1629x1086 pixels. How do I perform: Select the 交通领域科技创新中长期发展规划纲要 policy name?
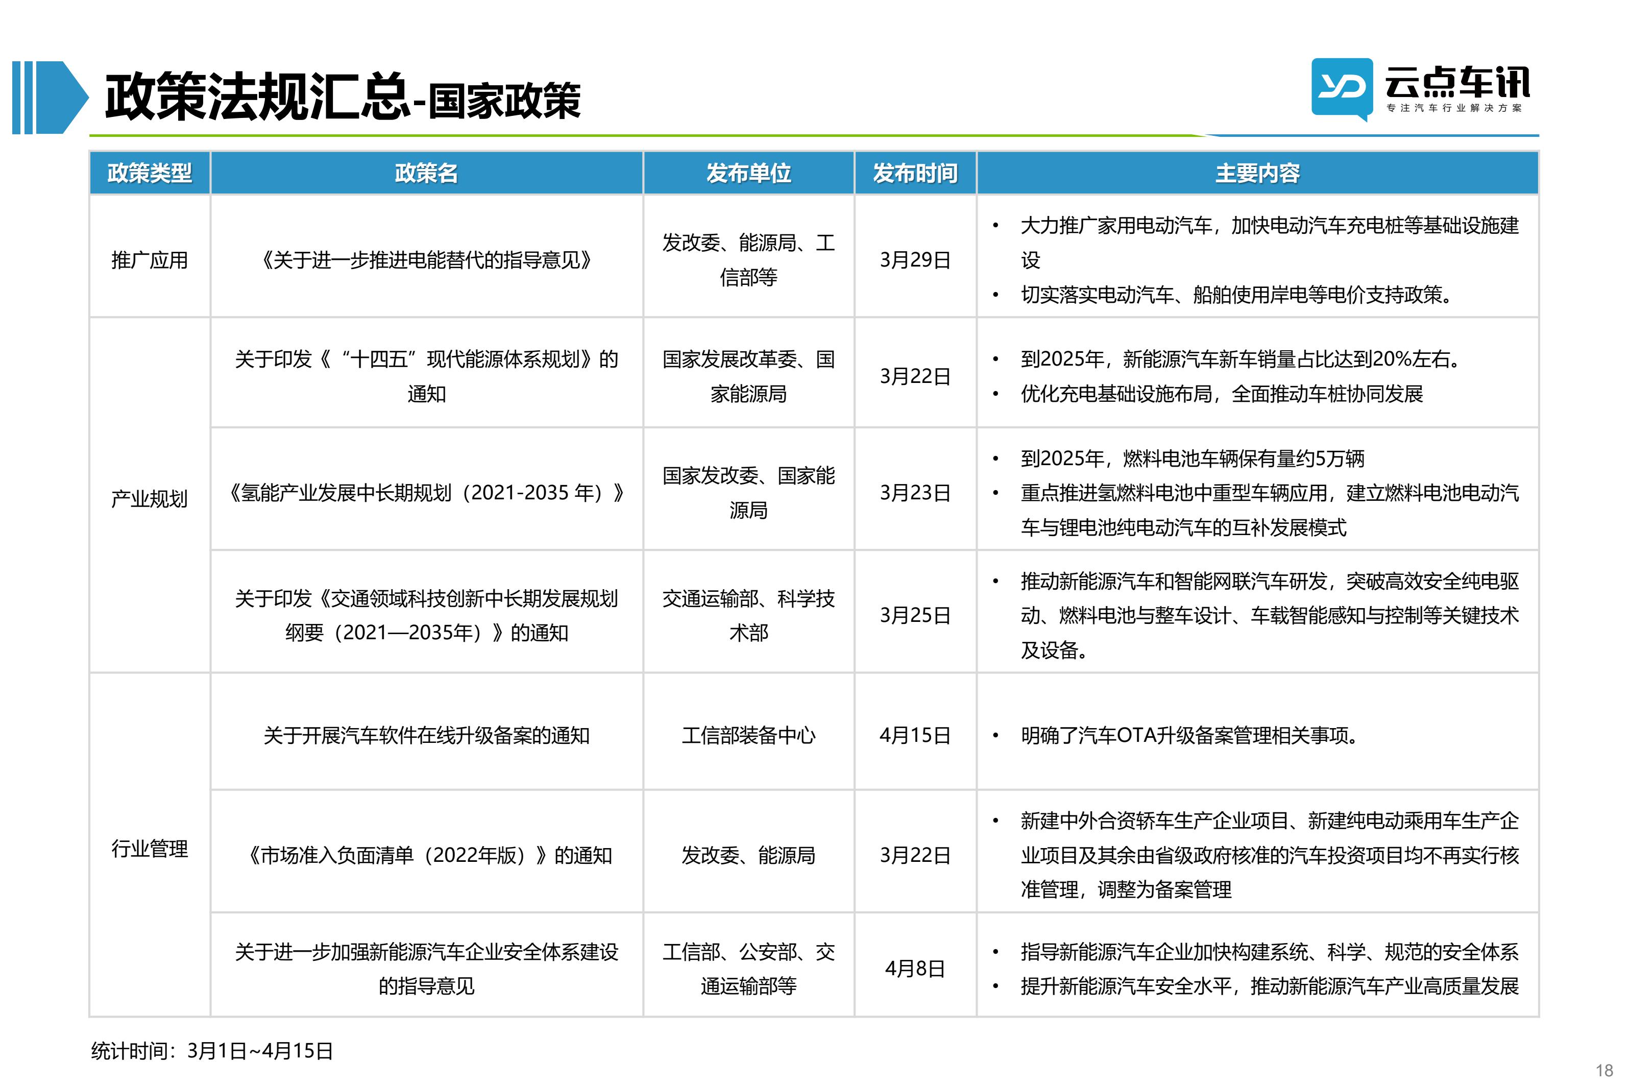426,615
